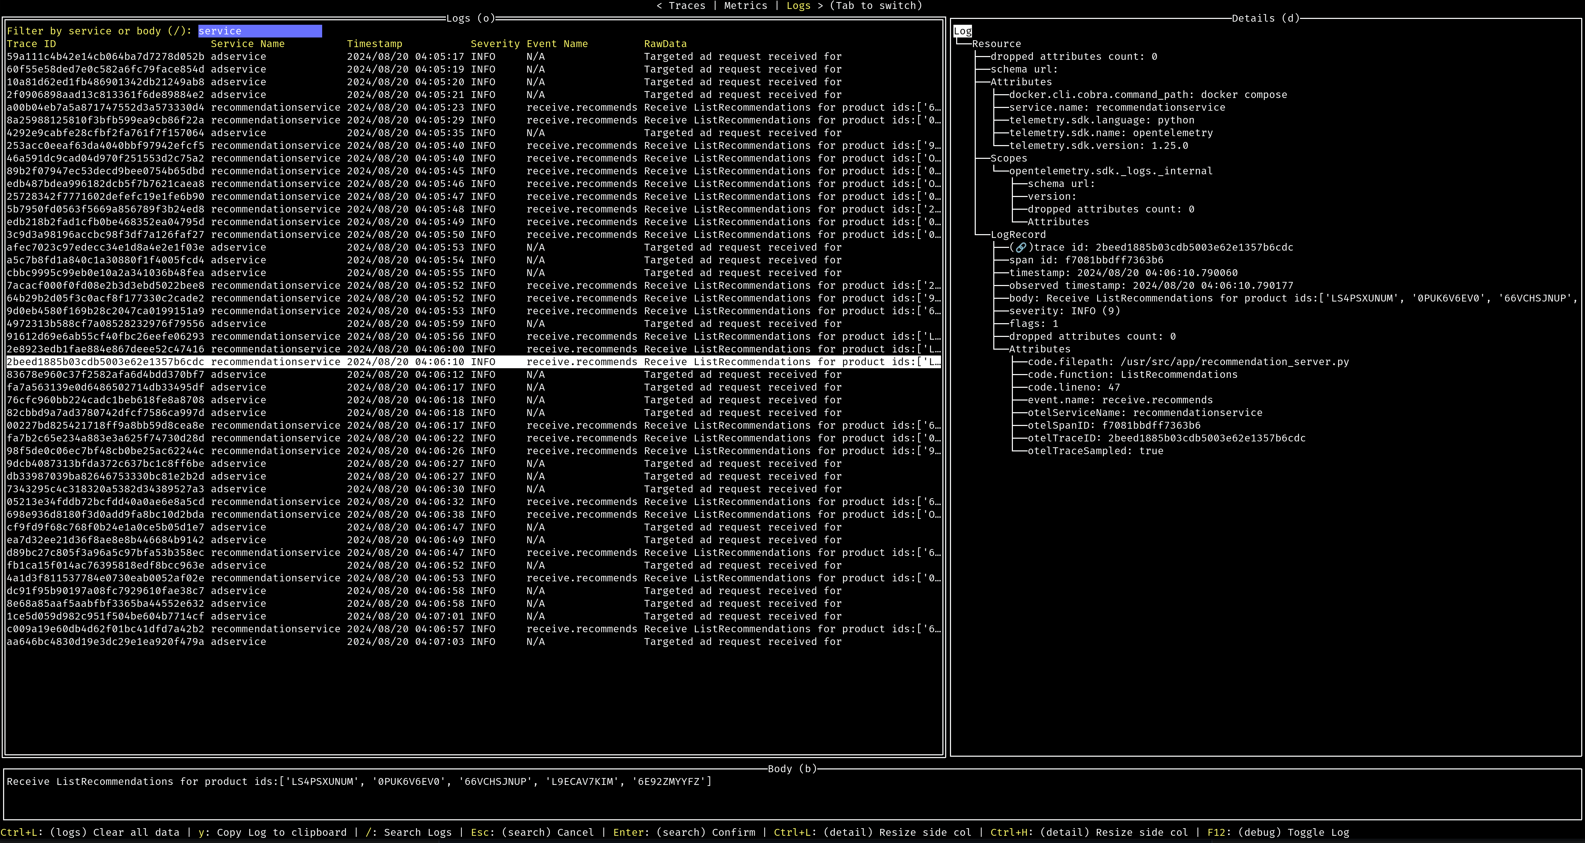Switch to the Traces tab
1585x843 pixels.
[x=687, y=6]
